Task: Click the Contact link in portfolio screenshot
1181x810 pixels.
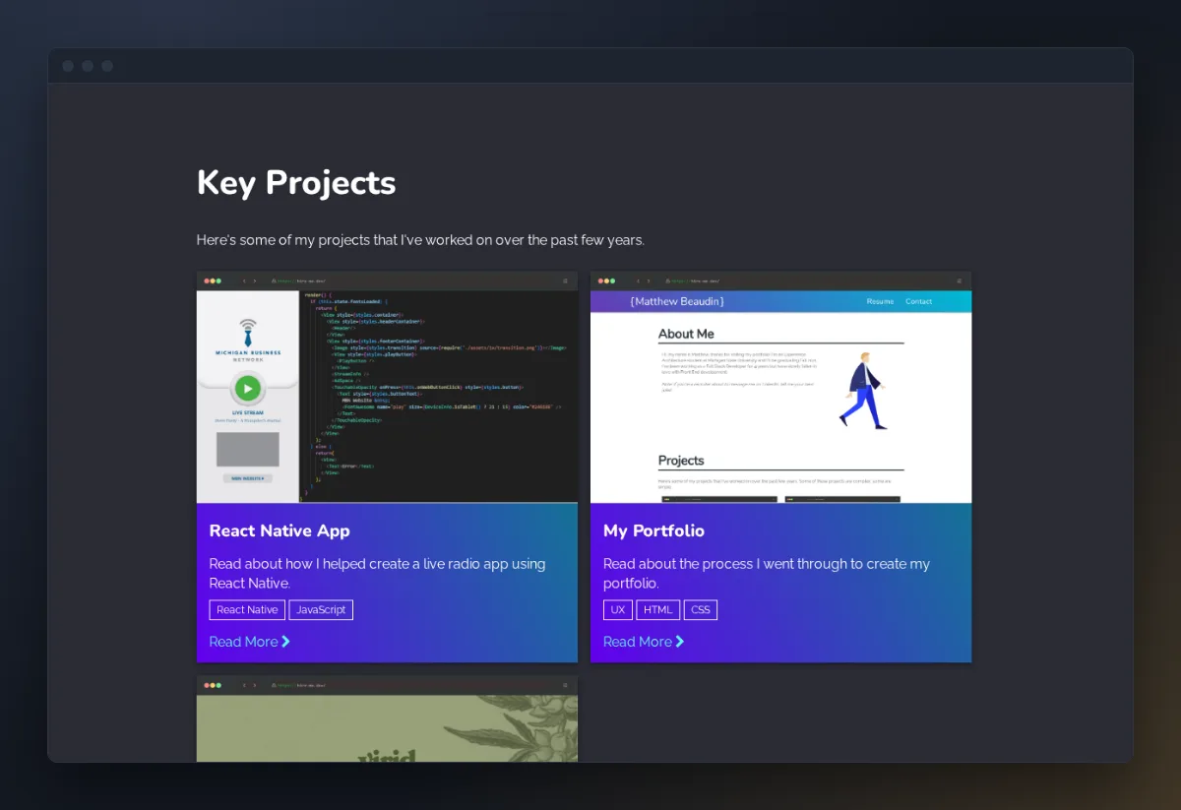Action: [x=918, y=301]
